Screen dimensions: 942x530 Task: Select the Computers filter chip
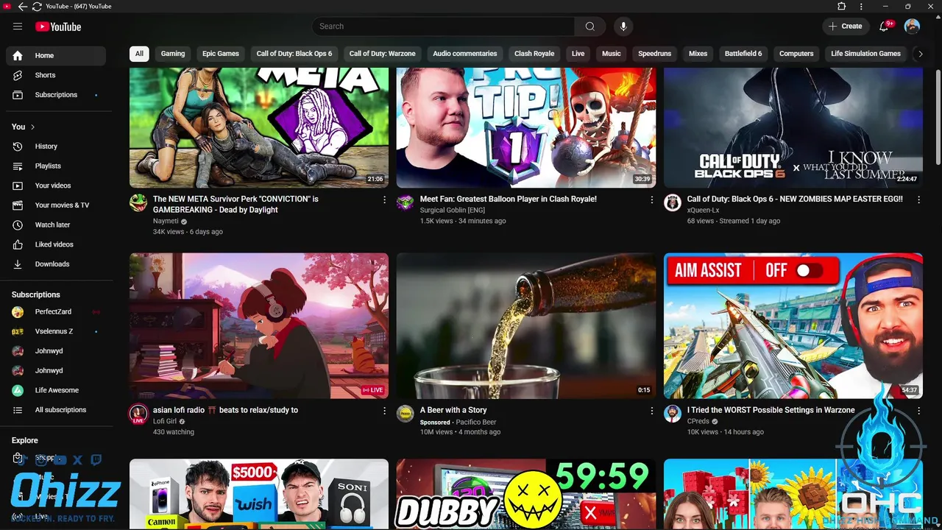797,54
